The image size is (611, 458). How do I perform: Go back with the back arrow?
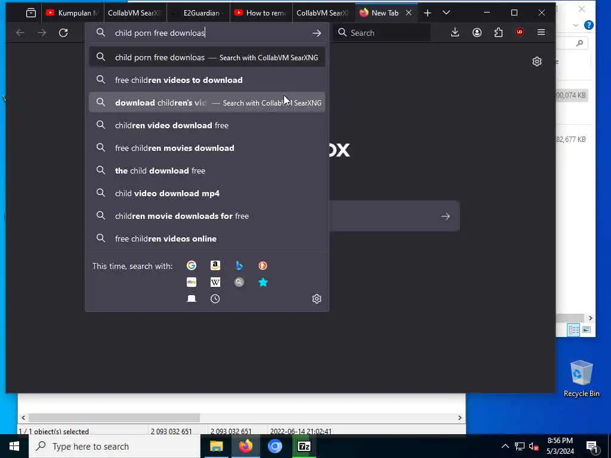20,33
